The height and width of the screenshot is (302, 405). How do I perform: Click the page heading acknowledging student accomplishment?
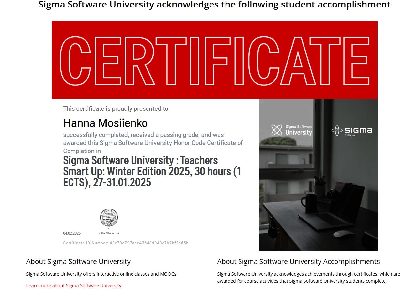[214, 5]
